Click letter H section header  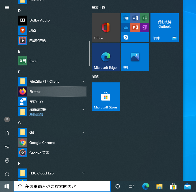[x=20, y=164]
